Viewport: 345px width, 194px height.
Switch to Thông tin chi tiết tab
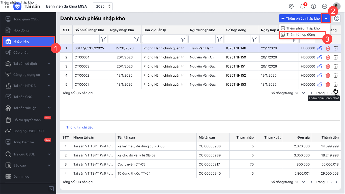pyautogui.click(x=79, y=127)
